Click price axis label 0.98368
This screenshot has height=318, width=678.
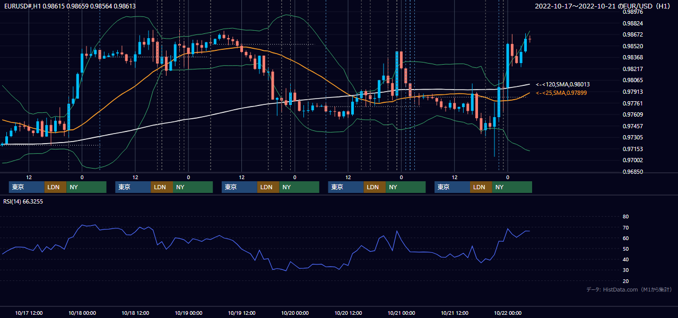click(633, 57)
